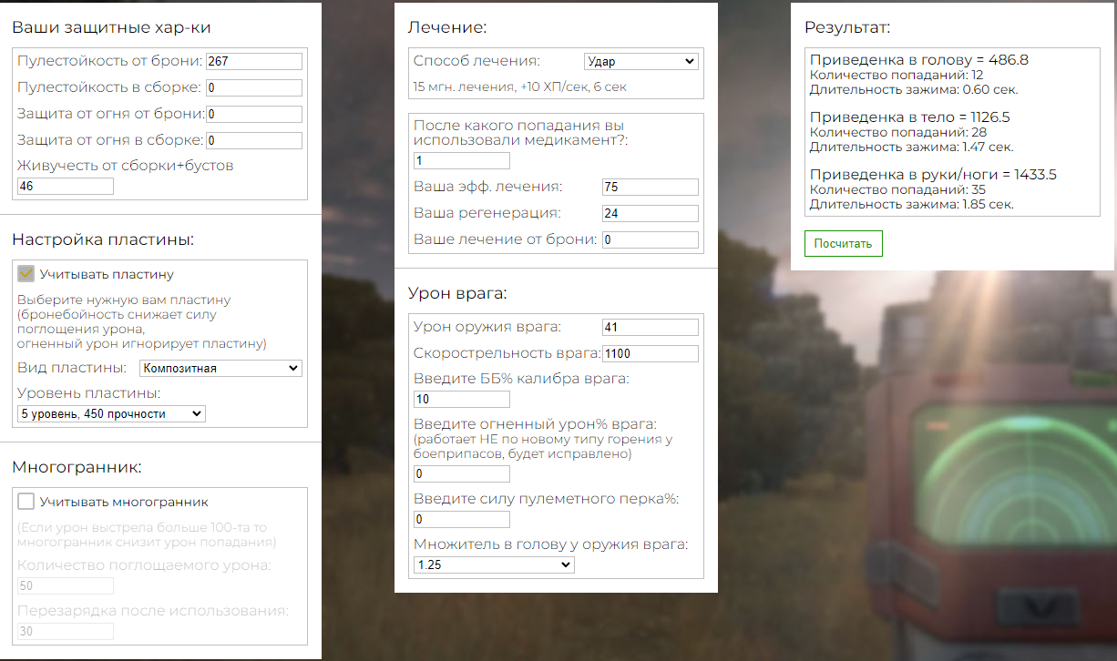Click the 'Многогранник:' heading
Image resolution: width=1117 pixels, height=661 pixels.
pos(77,467)
